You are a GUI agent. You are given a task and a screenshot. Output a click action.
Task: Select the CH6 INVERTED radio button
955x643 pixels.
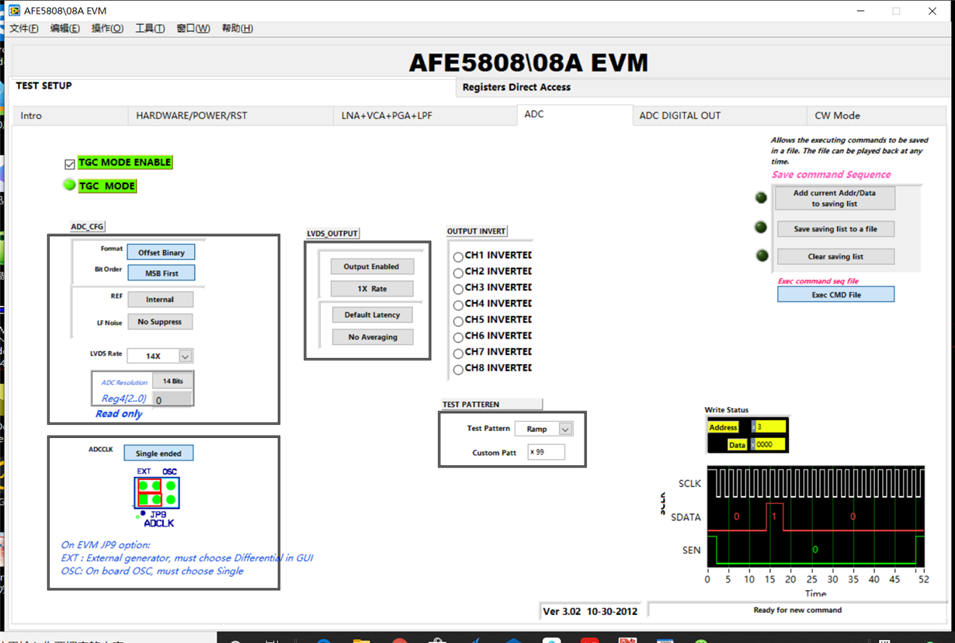(x=458, y=338)
